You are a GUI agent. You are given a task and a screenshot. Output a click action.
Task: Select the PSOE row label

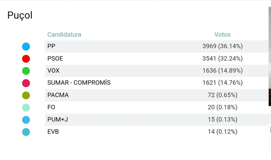pos(55,58)
